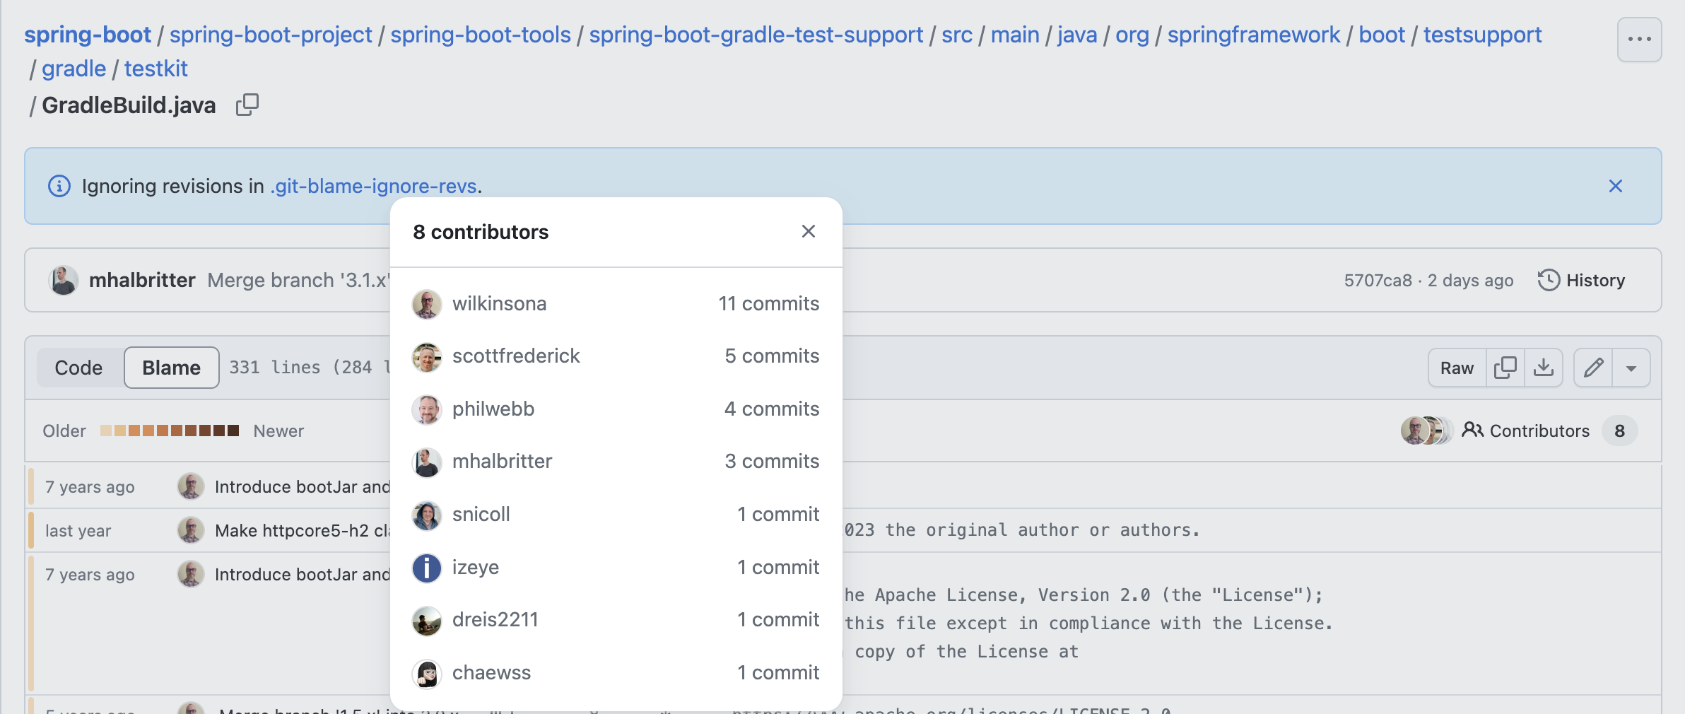Screen dimensions: 1685x714
Task: Copy raw file contents icon
Action: pos(1505,368)
